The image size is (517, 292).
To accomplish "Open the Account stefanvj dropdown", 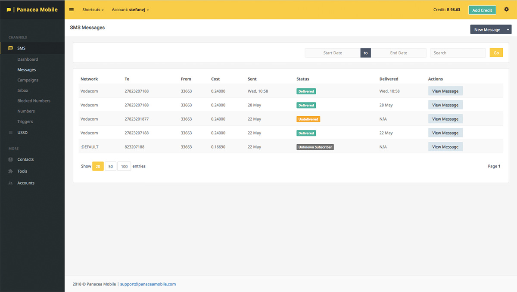I will coord(130,10).
